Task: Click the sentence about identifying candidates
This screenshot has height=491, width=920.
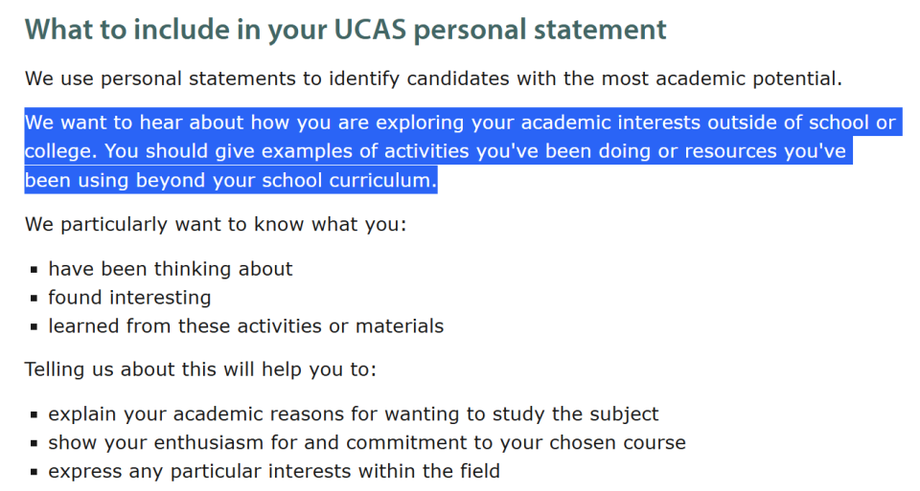Action: [x=433, y=78]
